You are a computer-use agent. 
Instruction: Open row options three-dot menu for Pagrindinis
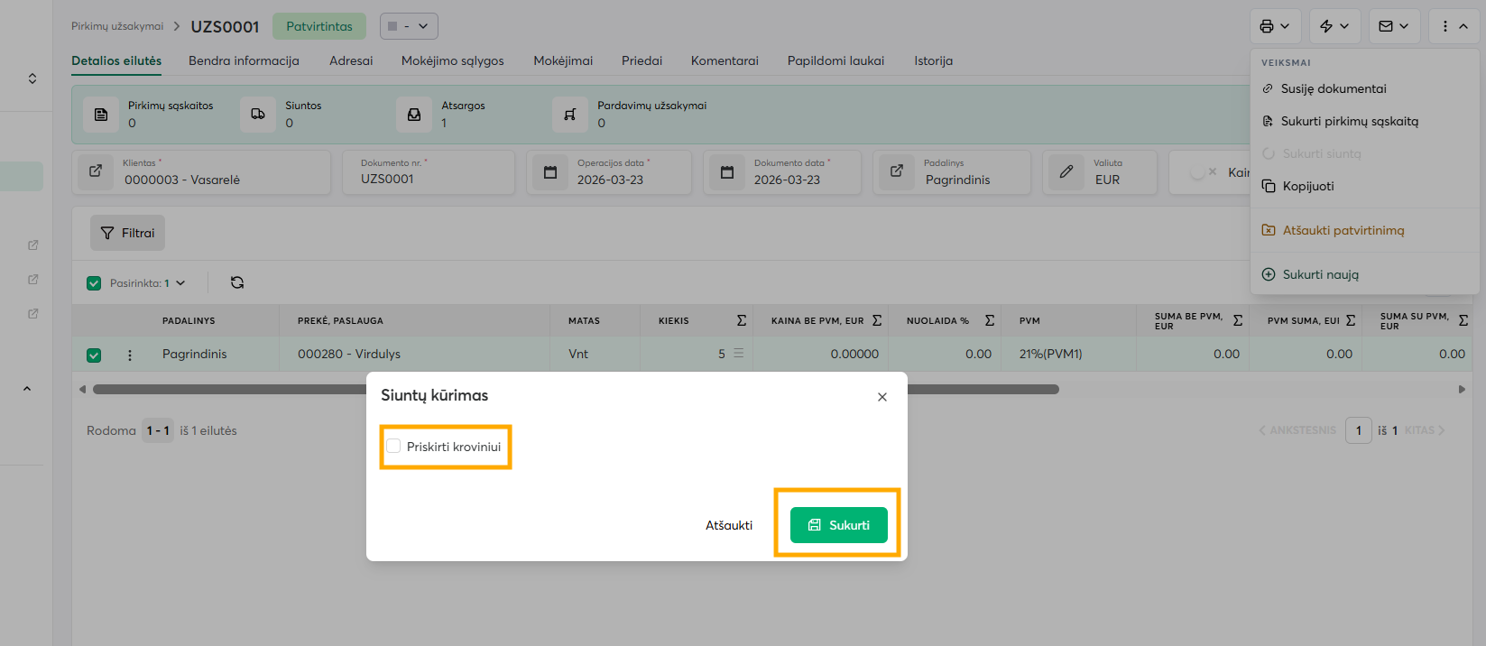[x=130, y=355]
